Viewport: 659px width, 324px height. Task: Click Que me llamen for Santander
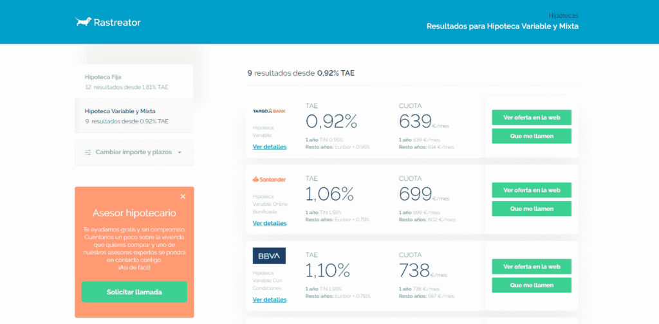tap(532, 208)
